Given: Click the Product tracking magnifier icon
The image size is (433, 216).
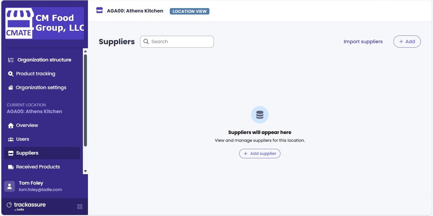Looking at the screenshot, I should click(x=11, y=74).
